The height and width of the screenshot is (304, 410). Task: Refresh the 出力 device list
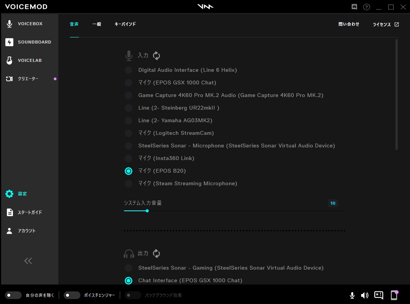[x=156, y=253]
